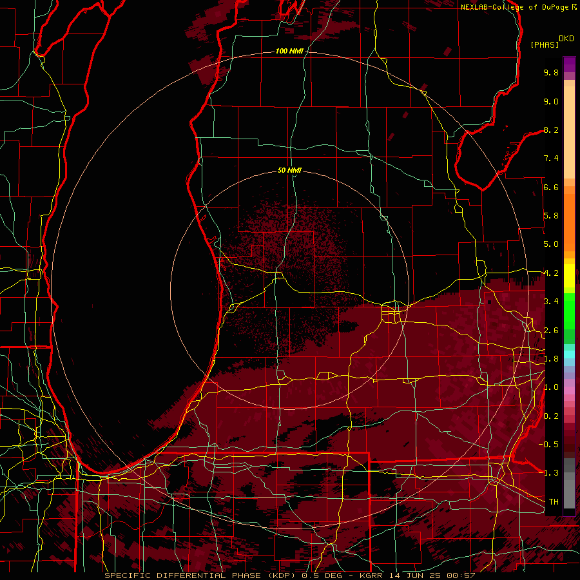Click the 8.2 scale value

point(551,130)
